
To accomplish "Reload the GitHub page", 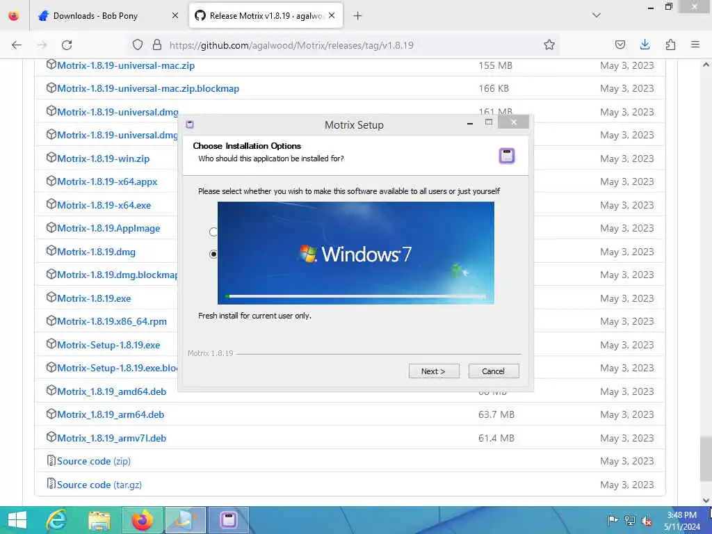I will pyautogui.click(x=67, y=45).
